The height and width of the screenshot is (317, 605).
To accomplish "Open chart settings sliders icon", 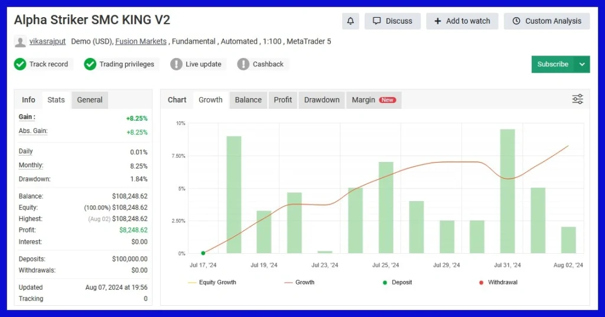I will pos(577,99).
